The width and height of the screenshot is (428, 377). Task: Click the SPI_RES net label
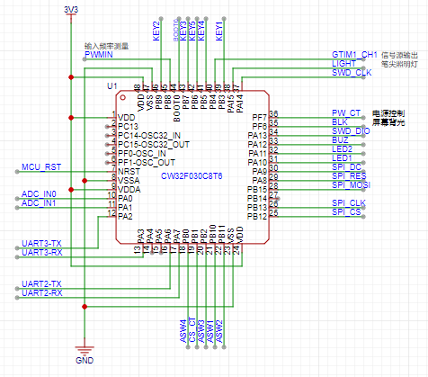(349, 176)
